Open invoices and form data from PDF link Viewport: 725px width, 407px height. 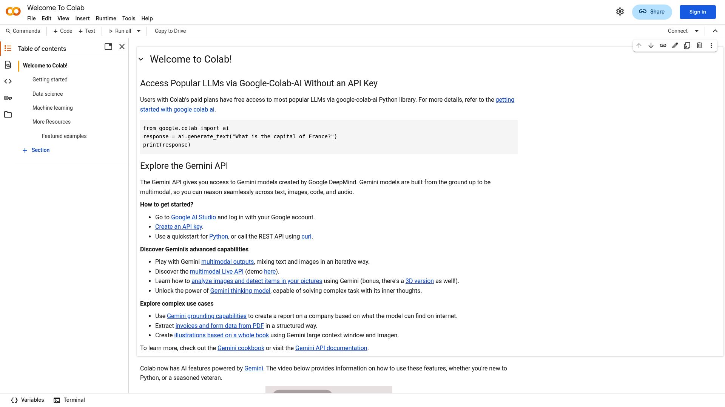[219, 326]
